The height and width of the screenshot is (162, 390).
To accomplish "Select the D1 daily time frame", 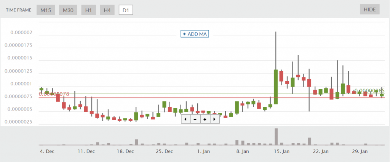I will pos(126,10).
